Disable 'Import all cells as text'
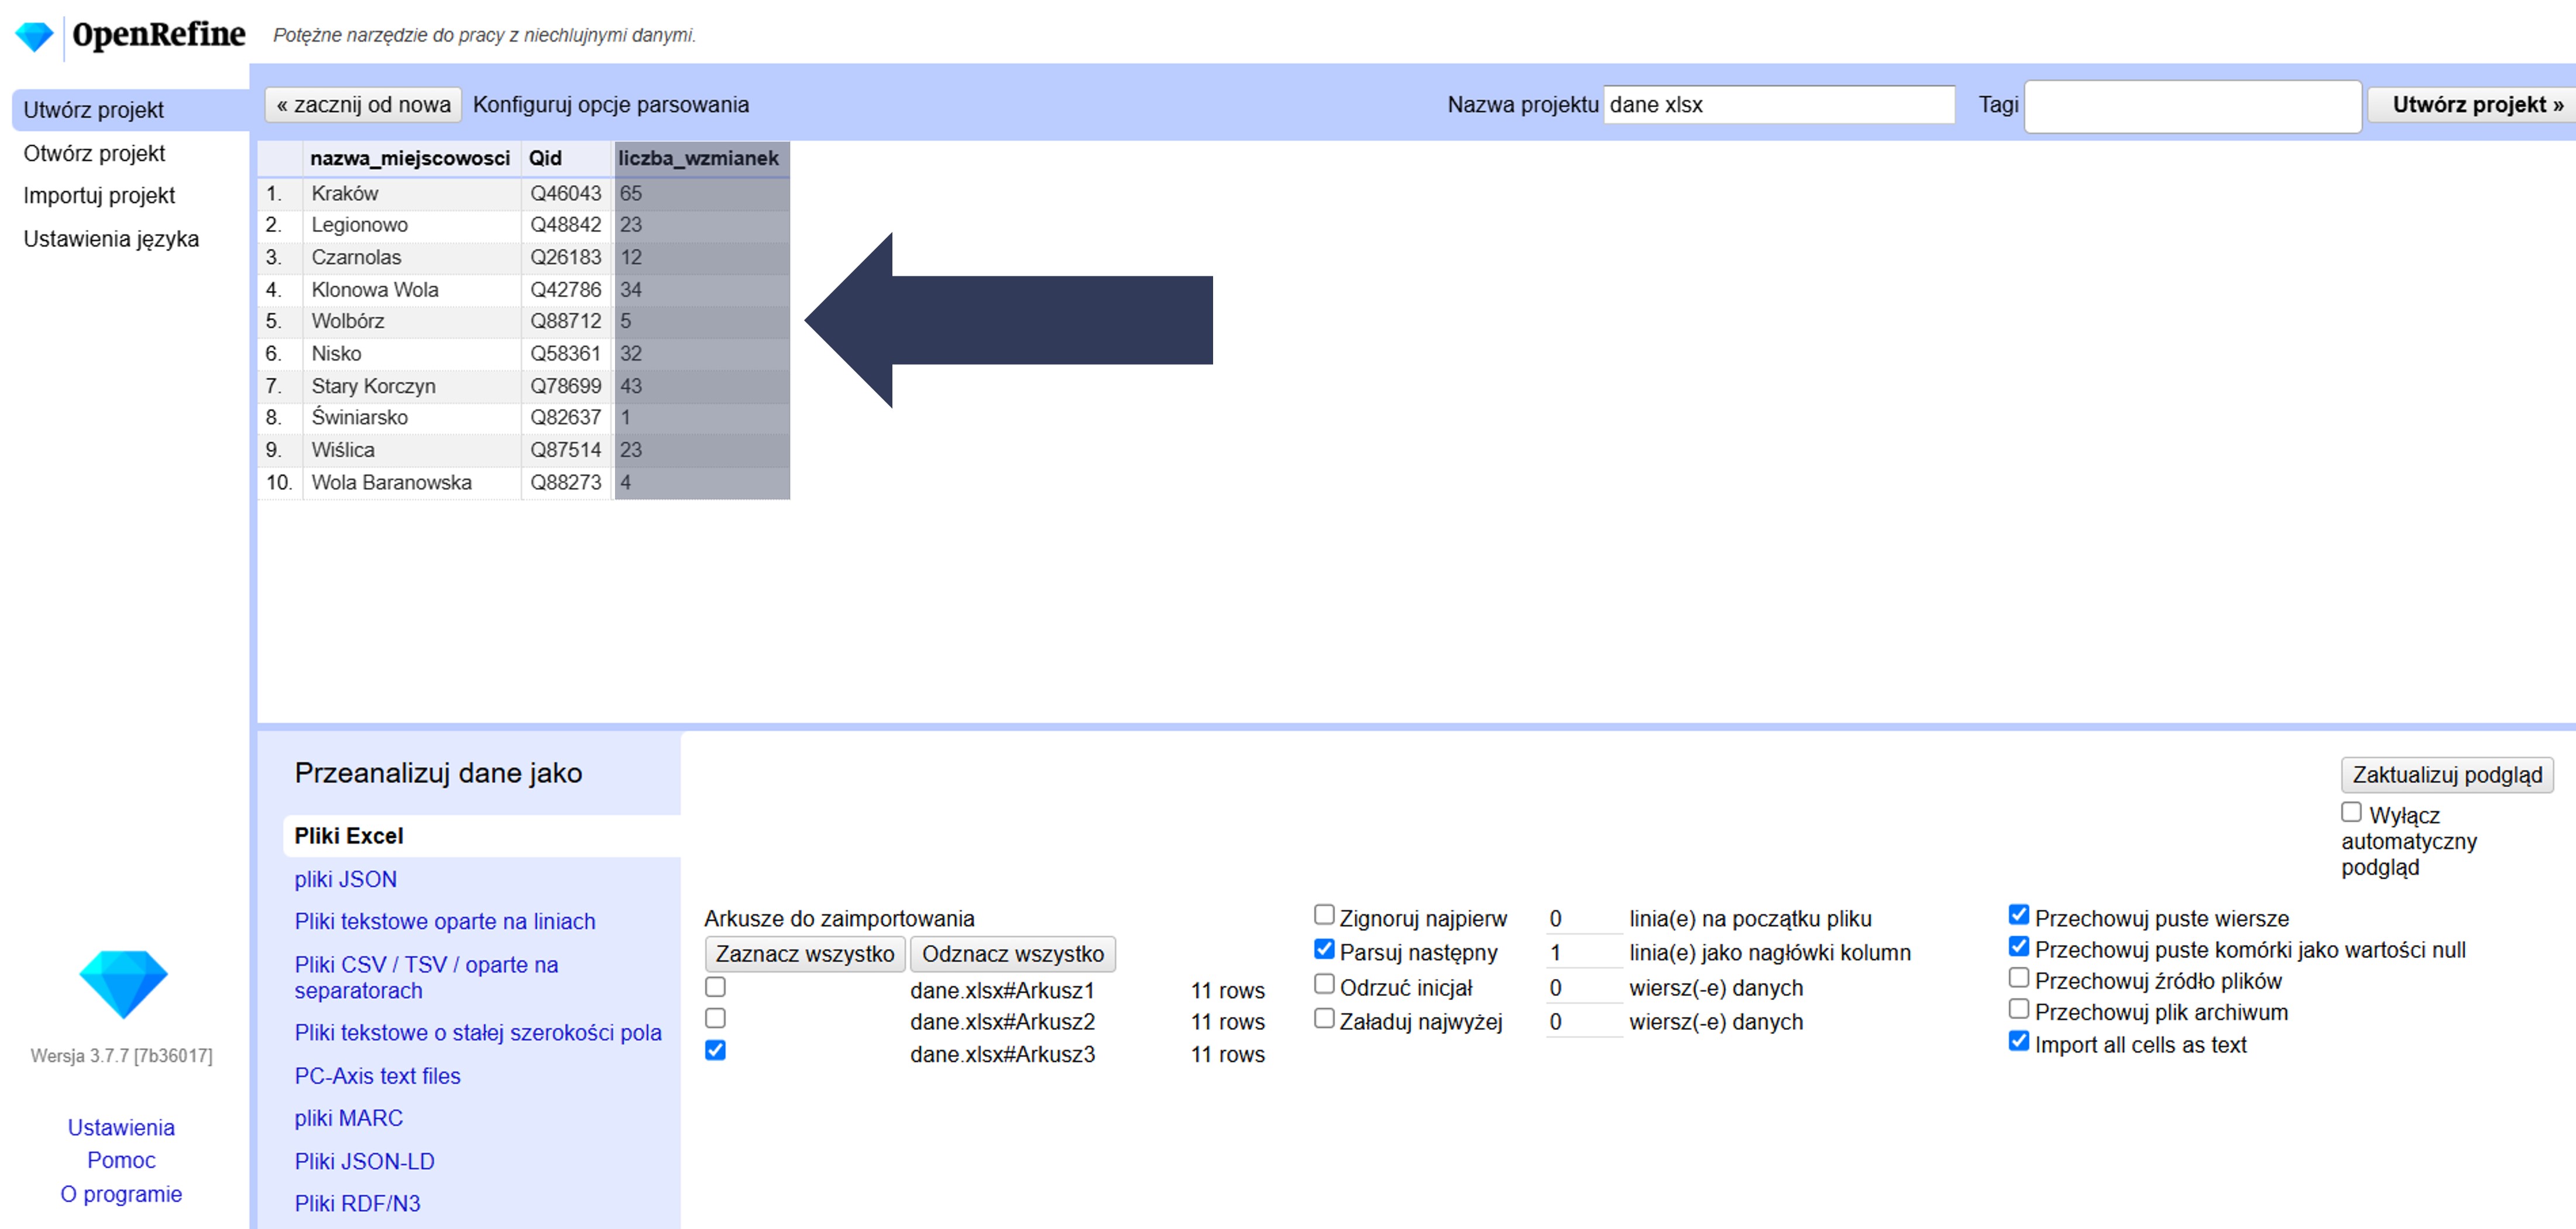Viewport: 2576px width, 1229px height. click(2018, 1041)
